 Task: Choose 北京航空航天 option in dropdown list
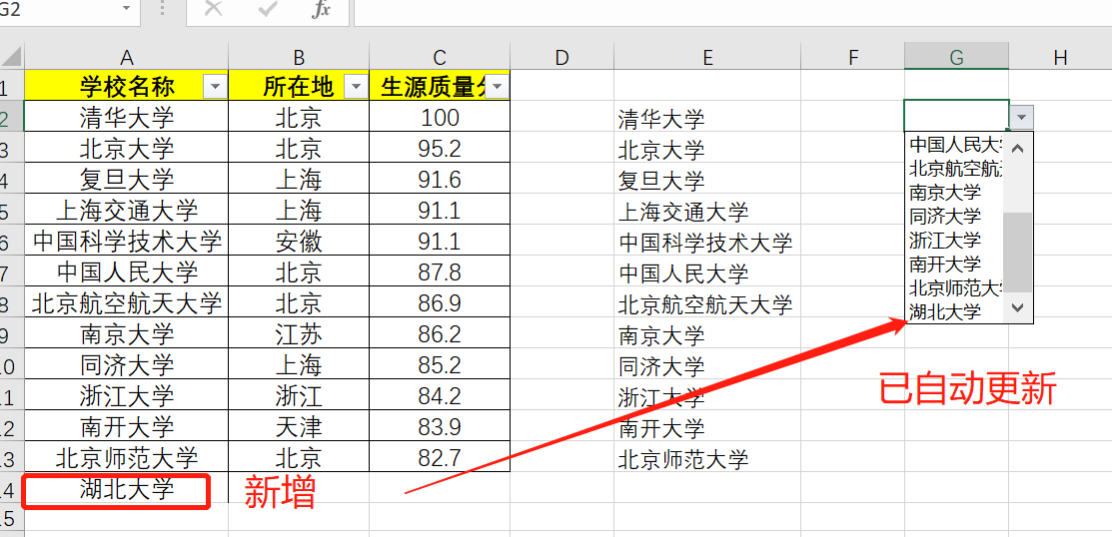coord(955,169)
